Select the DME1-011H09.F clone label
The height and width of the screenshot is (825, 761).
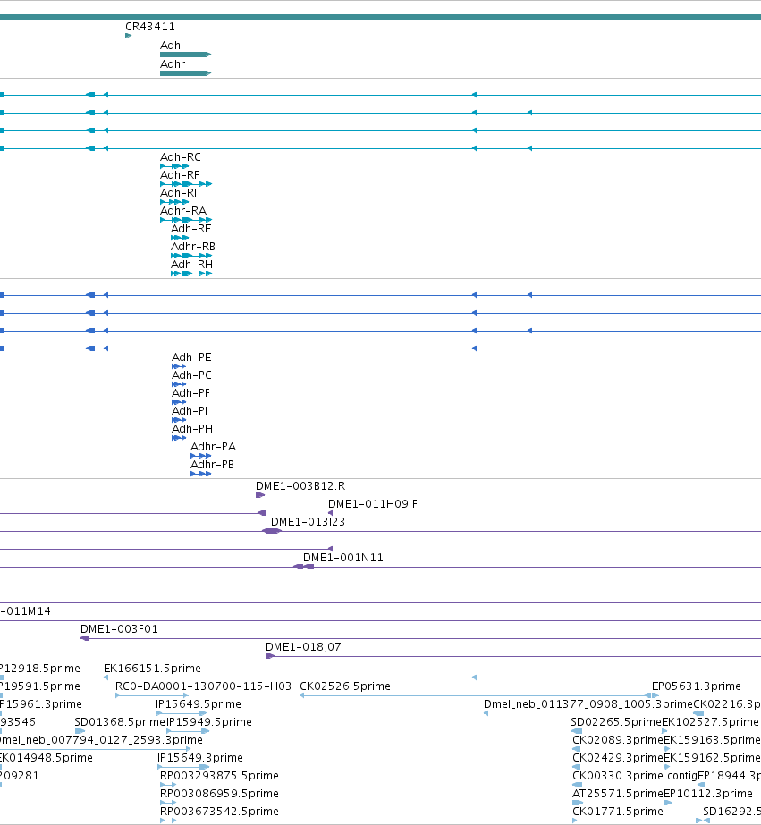(373, 503)
